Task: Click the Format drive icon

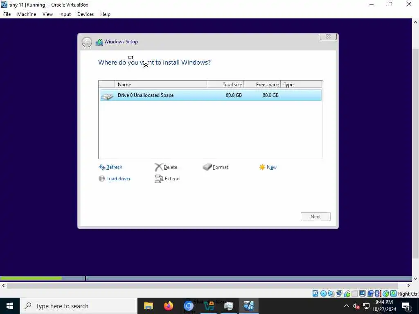Action: point(207,167)
